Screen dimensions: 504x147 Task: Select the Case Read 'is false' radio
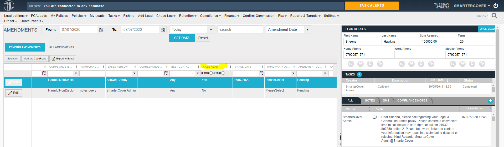point(223,73)
